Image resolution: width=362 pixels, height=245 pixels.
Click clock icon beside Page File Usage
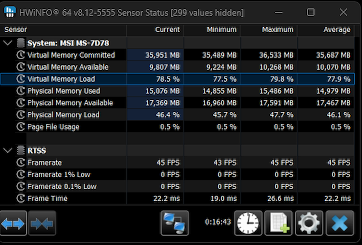coord(21,127)
